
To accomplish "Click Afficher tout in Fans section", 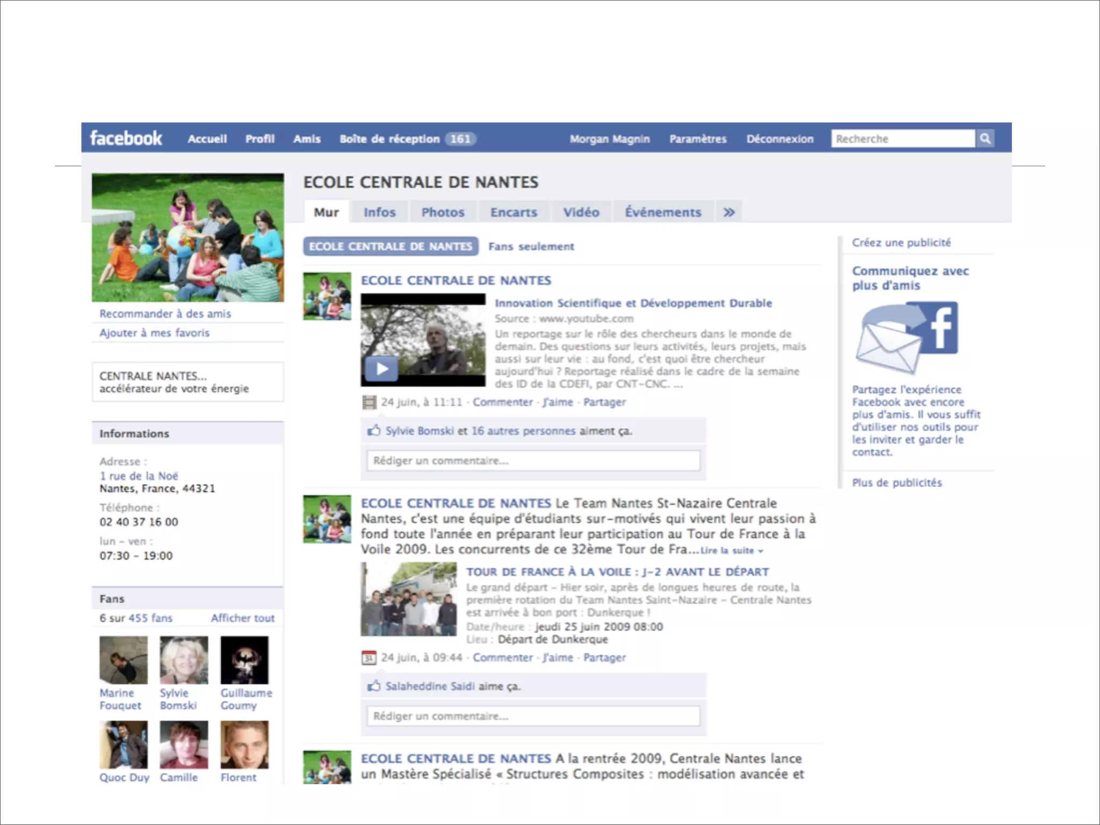I will click(242, 618).
